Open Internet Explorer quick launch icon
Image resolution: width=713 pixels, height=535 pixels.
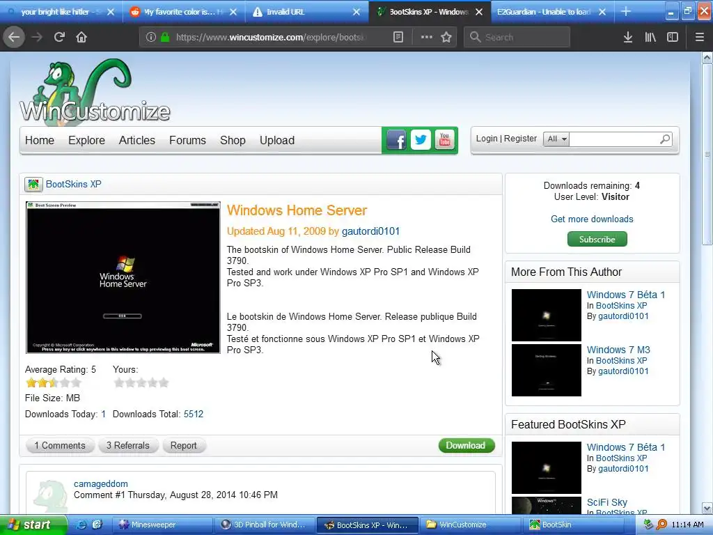(x=81, y=525)
